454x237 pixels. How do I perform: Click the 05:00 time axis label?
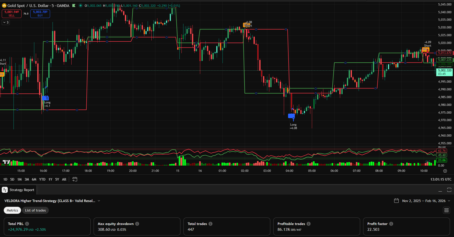tap(312, 171)
